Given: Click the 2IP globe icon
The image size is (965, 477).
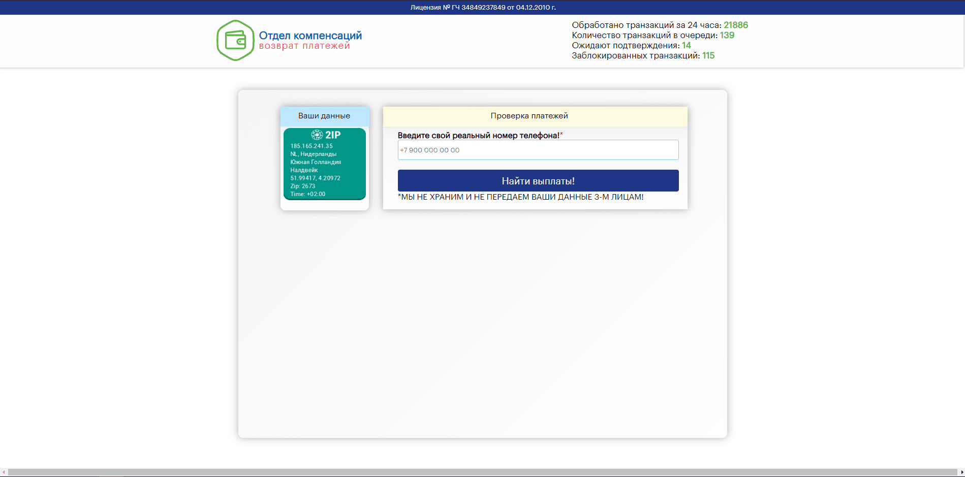Looking at the screenshot, I should 317,135.
